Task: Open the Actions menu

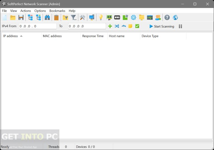Action: [x=26, y=11]
